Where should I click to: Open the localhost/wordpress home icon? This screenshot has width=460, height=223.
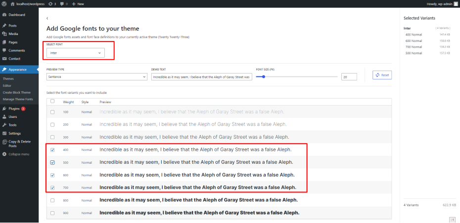[x=12, y=4]
